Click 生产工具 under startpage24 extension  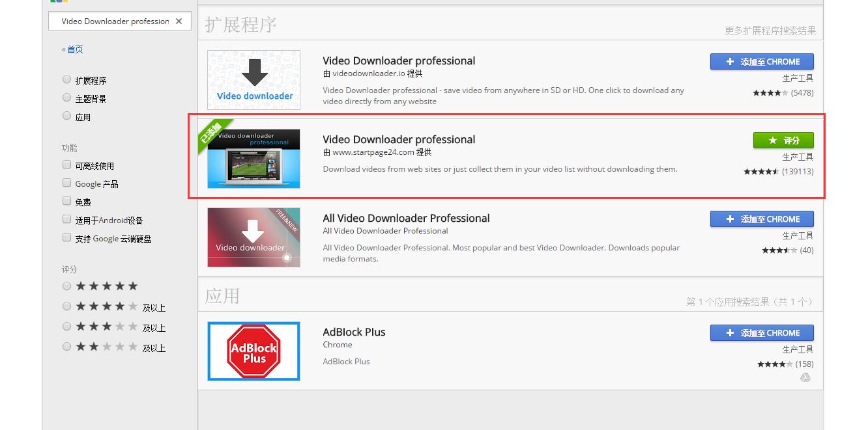click(798, 157)
